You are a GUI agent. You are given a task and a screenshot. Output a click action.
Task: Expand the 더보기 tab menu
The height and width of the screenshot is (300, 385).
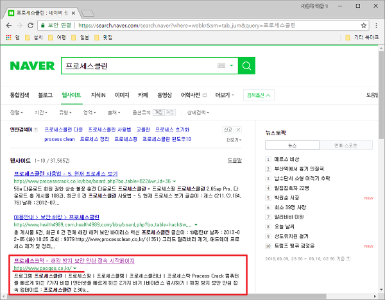pyautogui.click(x=225, y=95)
